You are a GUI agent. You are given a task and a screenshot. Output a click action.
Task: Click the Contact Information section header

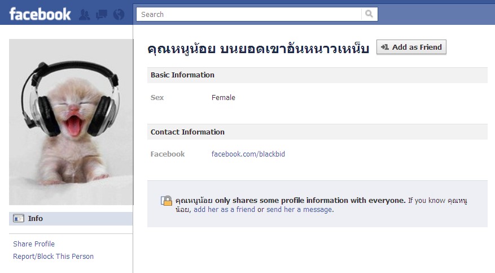click(317, 132)
